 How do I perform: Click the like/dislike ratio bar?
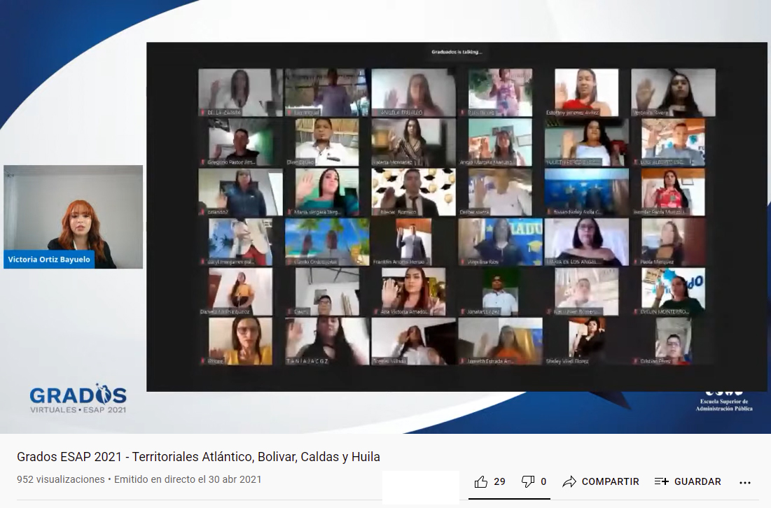pos(509,499)
